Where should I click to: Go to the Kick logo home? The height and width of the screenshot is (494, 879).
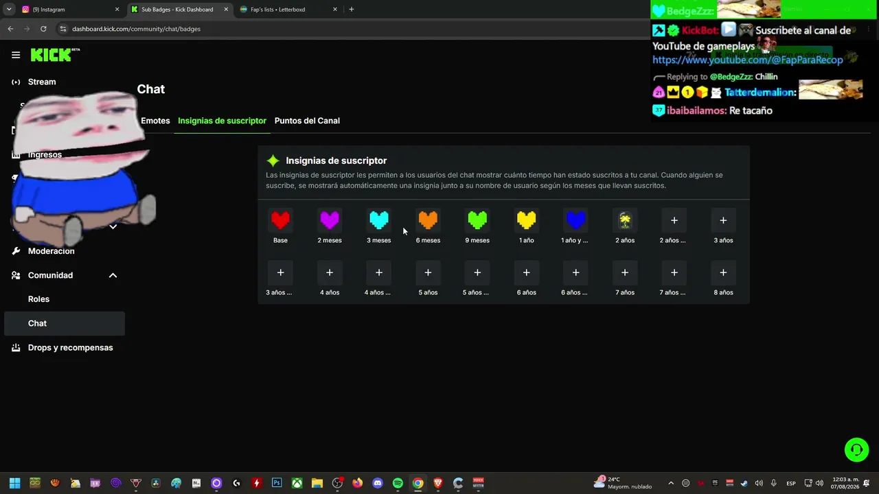pos(55,55)
